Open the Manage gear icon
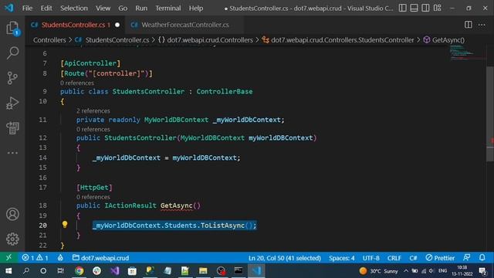Screen dimensions: 494x278 pyautogui.click(x=12, y=239)
